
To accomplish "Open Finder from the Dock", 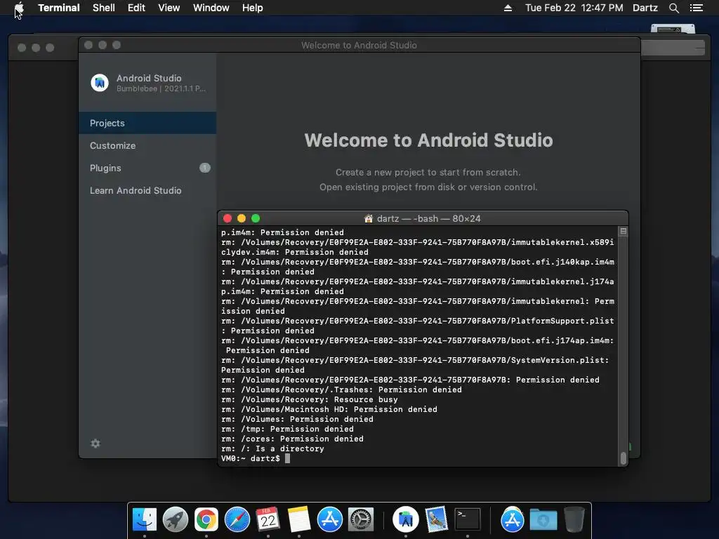I will point(145,519).
